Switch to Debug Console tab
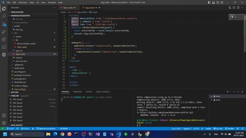The width and height of the screenshot is (246, 138). pos(103,92)
